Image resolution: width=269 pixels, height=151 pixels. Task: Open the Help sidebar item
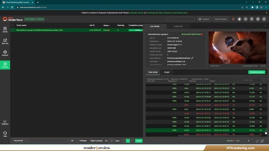click(5, 134)
